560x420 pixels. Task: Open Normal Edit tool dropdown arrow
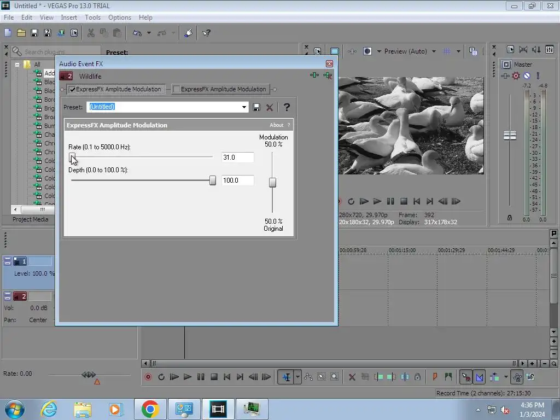point(297,377)
